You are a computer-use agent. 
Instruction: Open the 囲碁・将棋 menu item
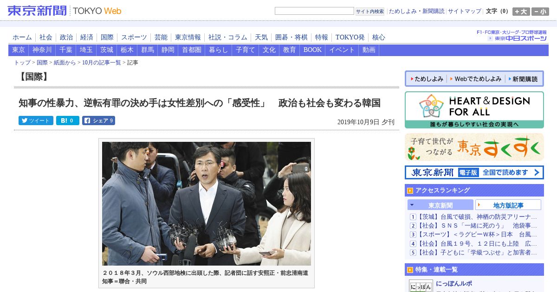pyautogui.click(x=291, y=38)
